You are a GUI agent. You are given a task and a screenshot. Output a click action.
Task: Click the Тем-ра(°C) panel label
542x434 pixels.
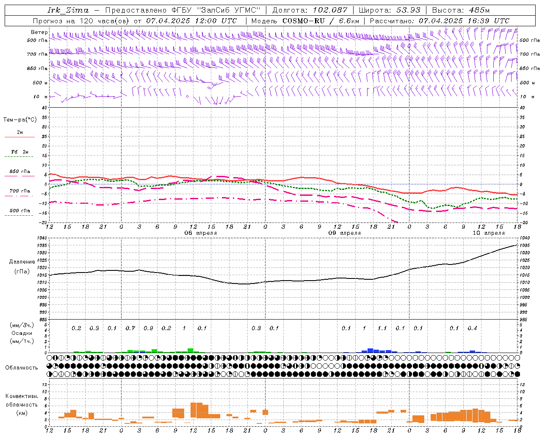pos(20,120)
